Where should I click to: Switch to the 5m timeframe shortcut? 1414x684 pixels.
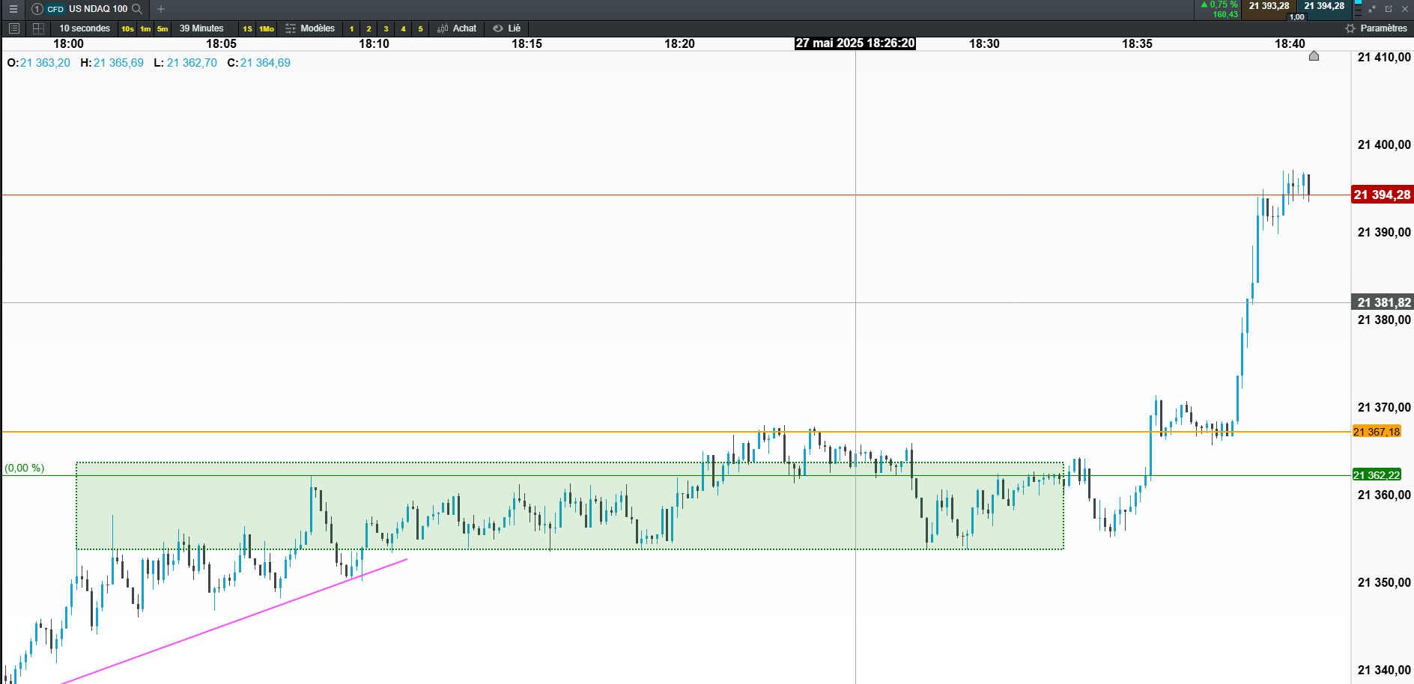(x=163, y=28)
